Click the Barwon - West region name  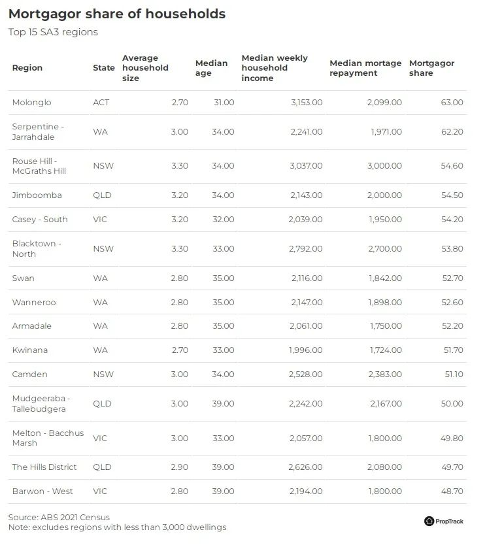pyautogui.click(x=42, y=491)
